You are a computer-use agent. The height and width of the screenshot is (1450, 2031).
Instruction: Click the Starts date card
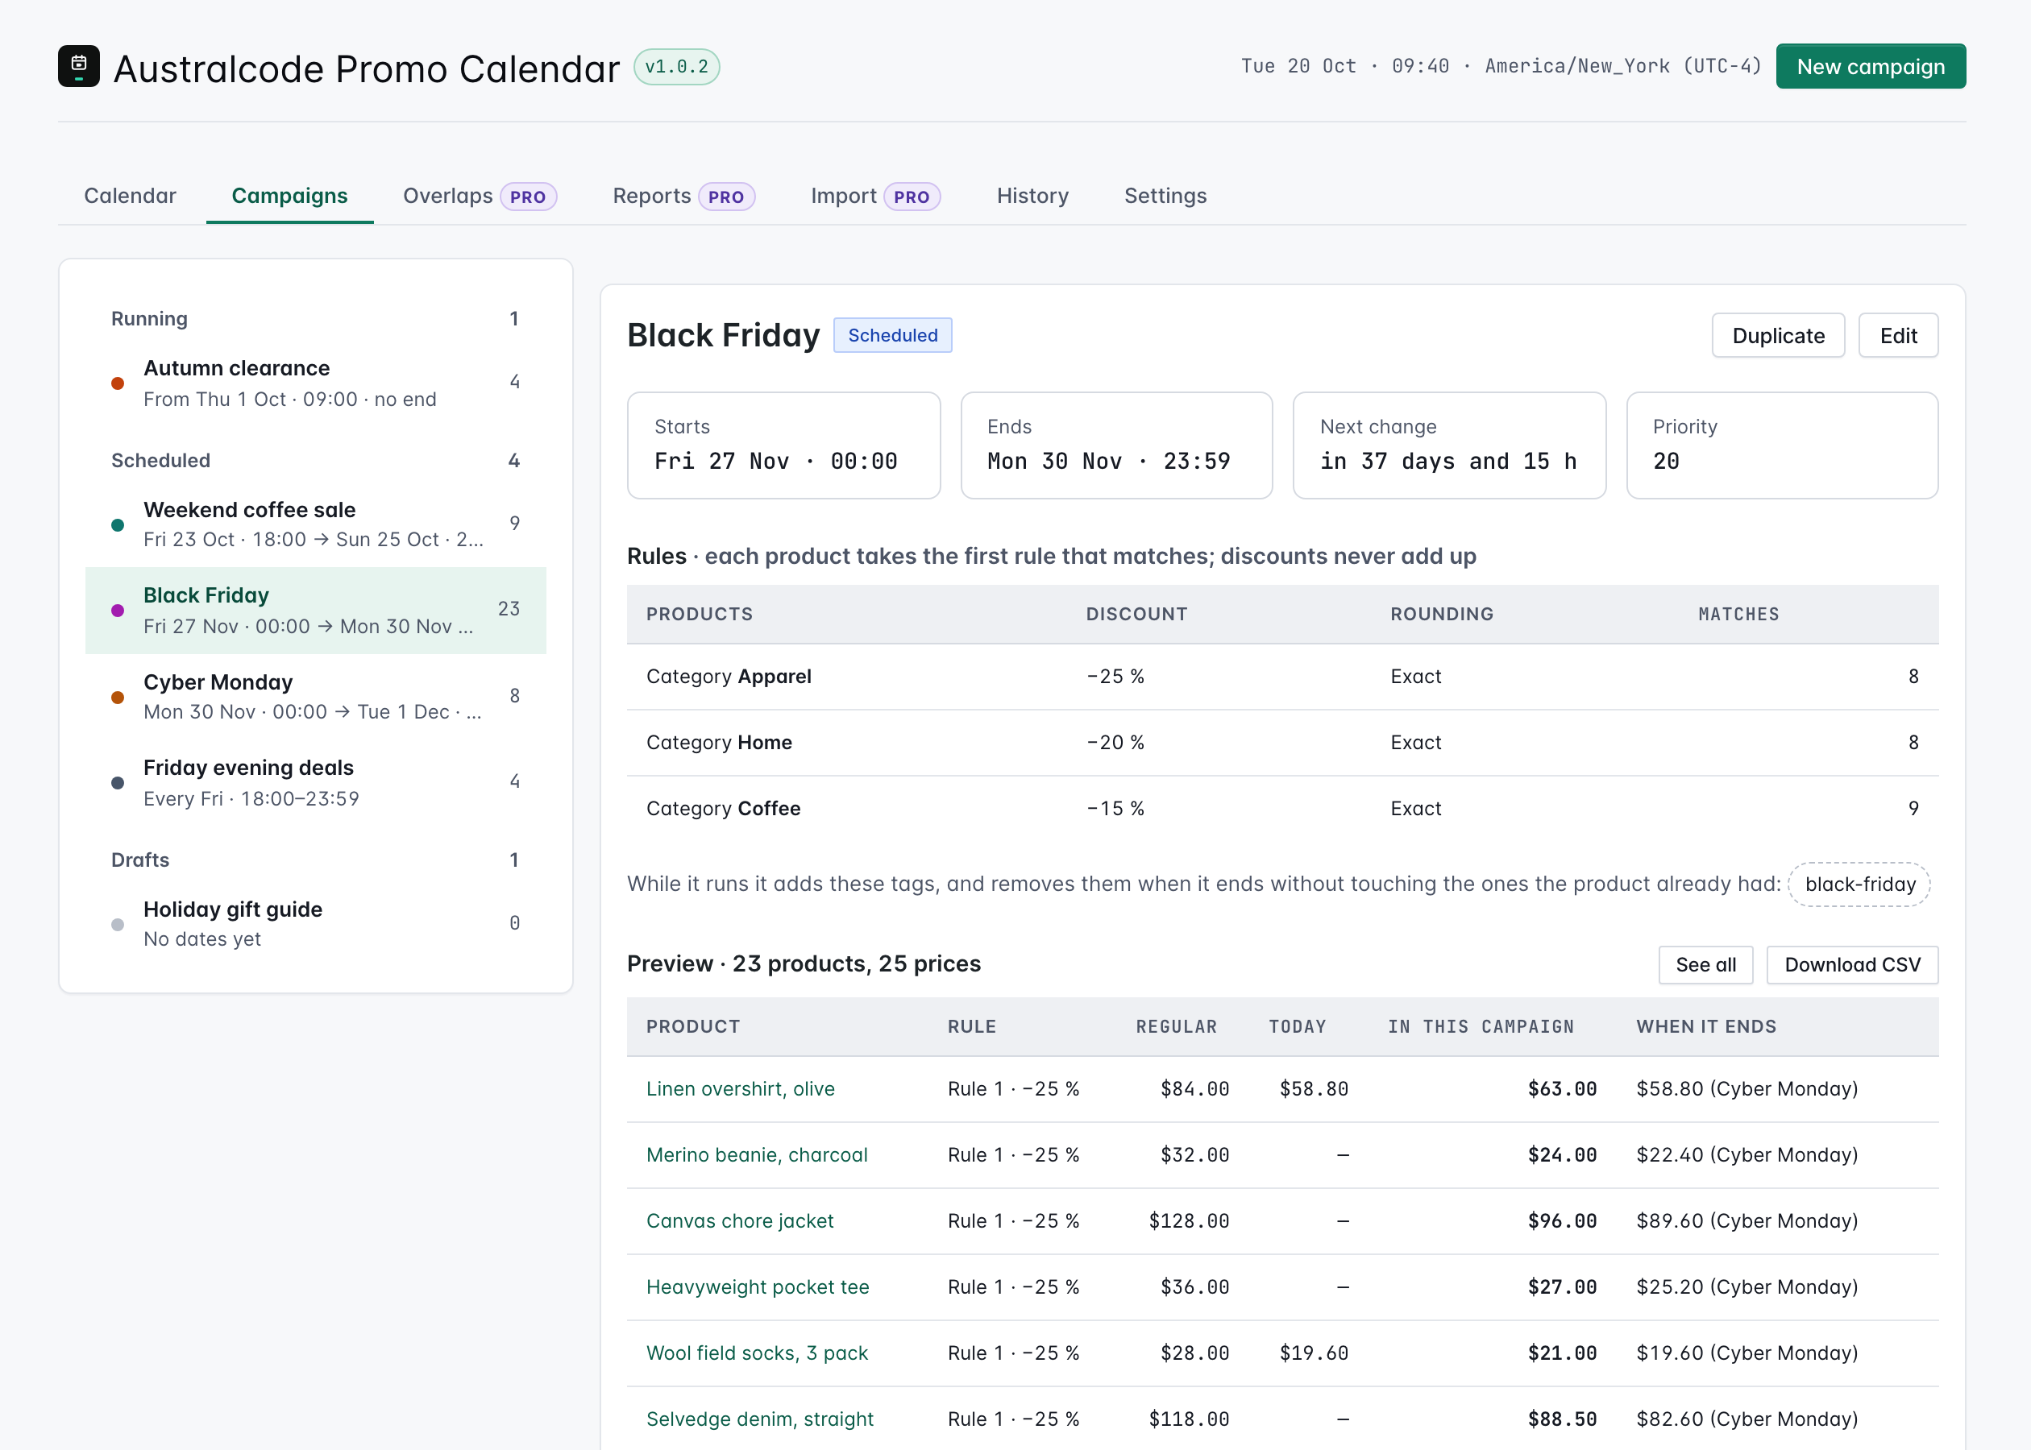[x=783, y=445]
